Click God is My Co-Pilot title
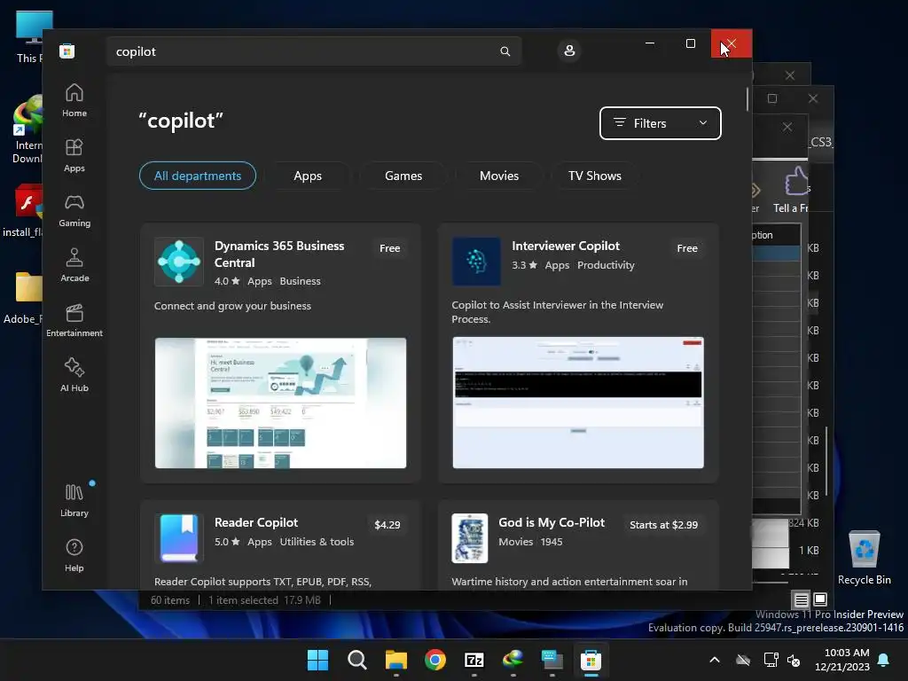 [x=552, y=522]
